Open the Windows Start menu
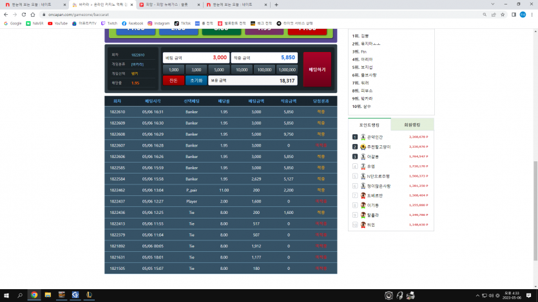Image resolution: width=538 pixels, height=302 pixels. pyautogui.click(x=6, y=295)
